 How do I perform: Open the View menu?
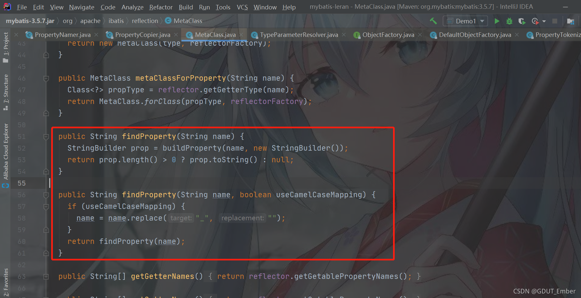coord(57,7)
